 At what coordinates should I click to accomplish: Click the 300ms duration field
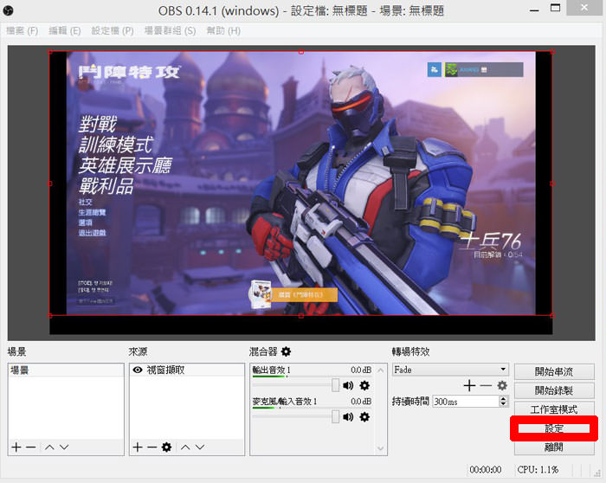coord(466,402)
